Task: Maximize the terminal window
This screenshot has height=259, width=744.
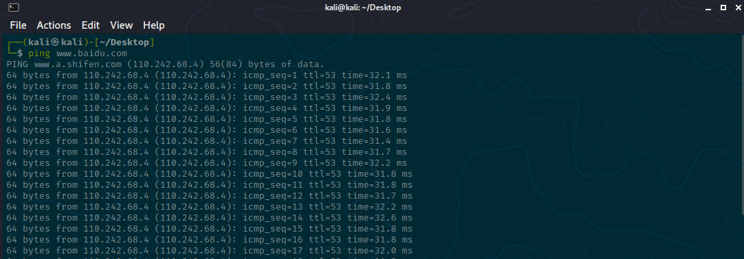Action: tap(723, 8)
